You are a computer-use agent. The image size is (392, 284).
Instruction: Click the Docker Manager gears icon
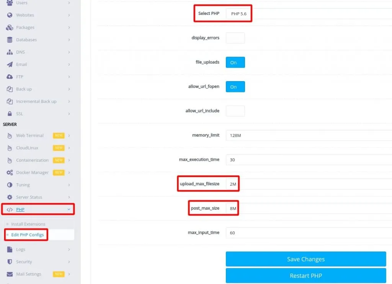pos(10,173)
